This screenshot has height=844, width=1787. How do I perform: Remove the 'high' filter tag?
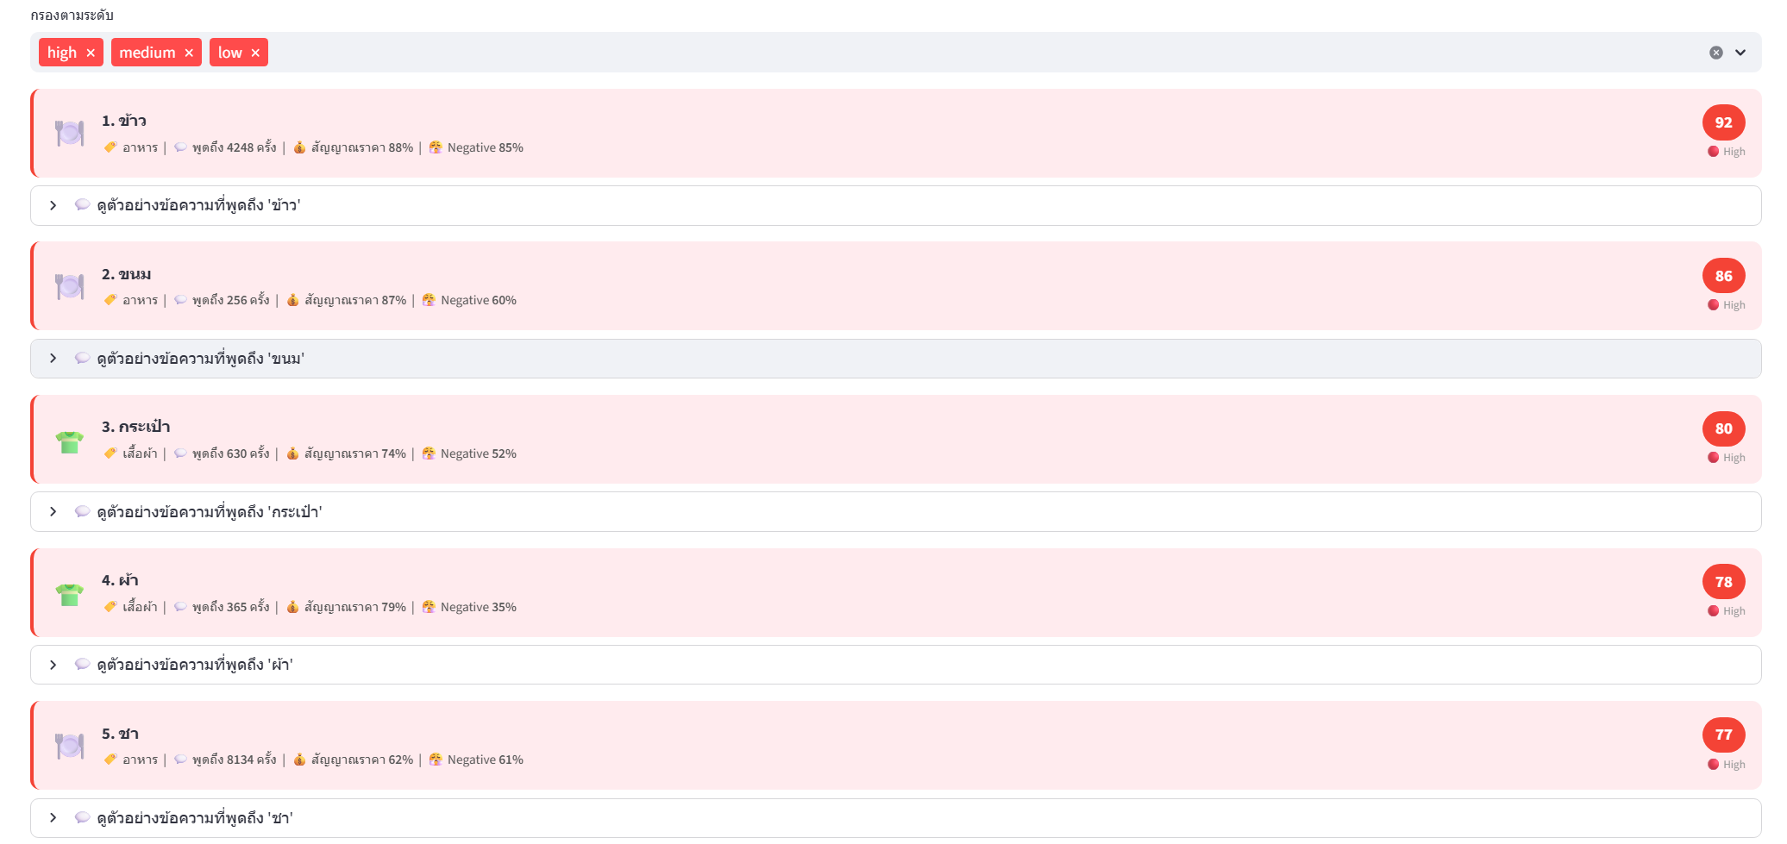click(91, 53)
